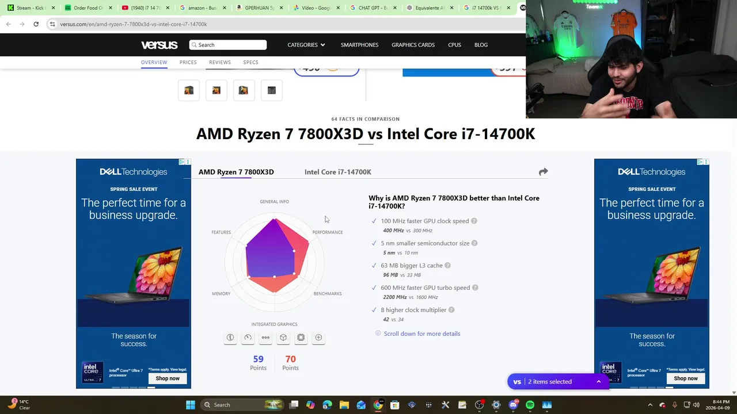
Task: Click help icon beside bigger L3 cache
Action: [447, 266]
